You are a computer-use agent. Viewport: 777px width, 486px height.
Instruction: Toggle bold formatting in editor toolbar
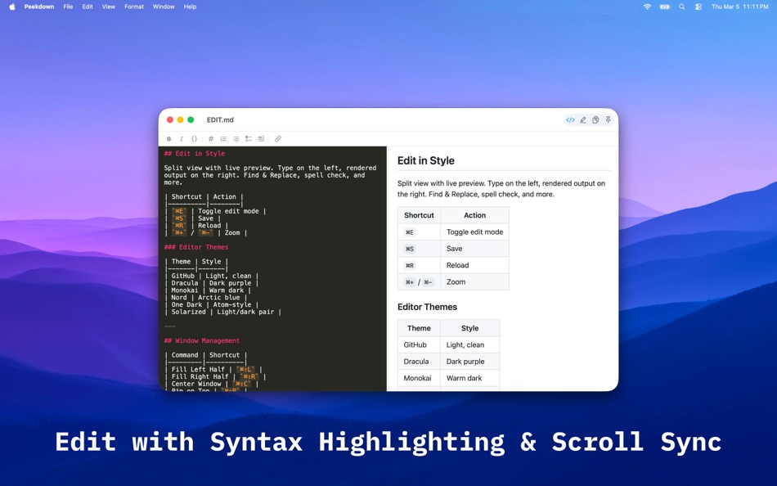tap(169, 139)
